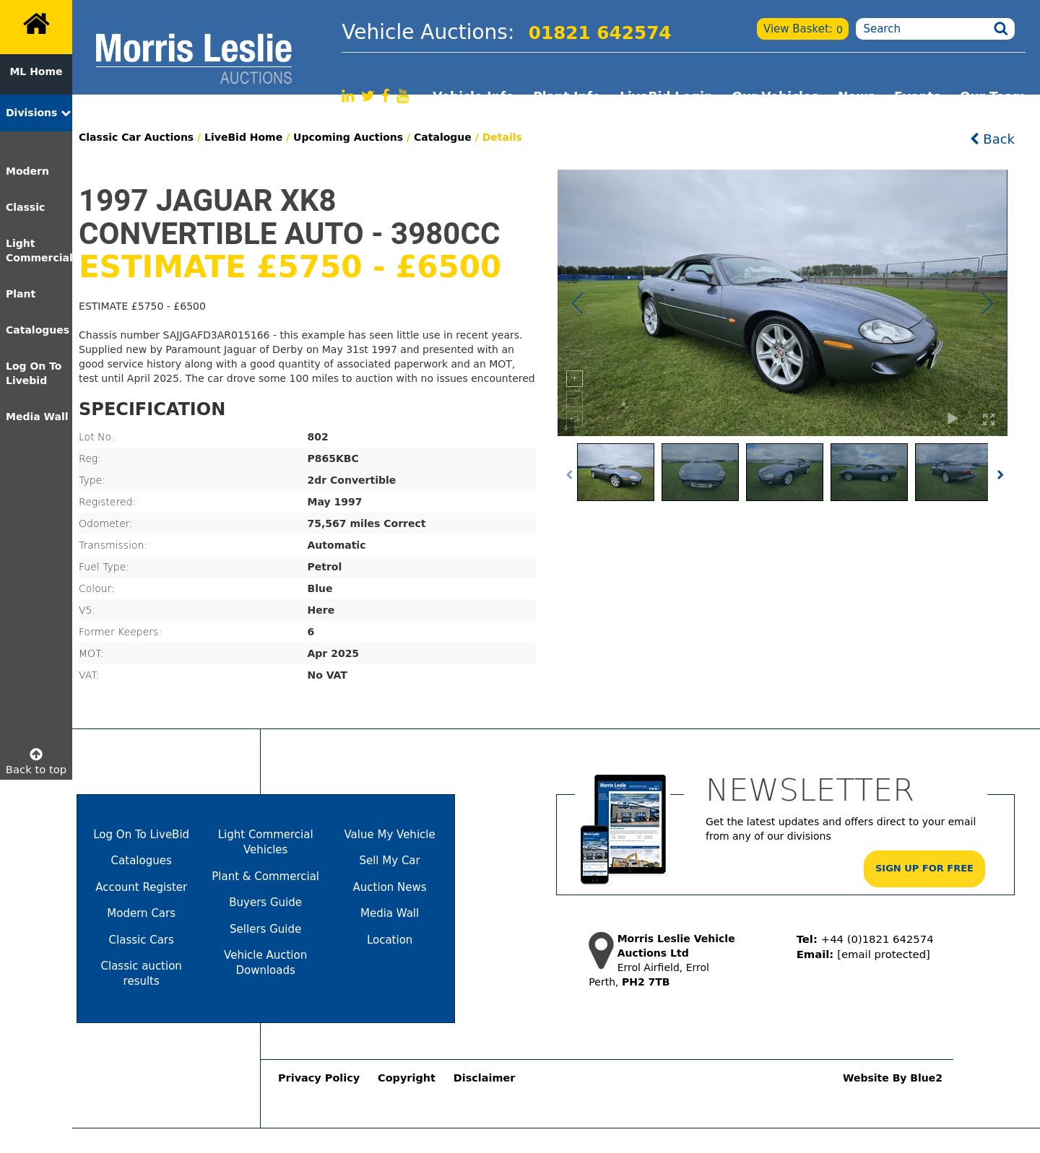Open Log On To Livebid sidebar item
This screenshot has width=1040, height=1153.
(x=34, y=373)
